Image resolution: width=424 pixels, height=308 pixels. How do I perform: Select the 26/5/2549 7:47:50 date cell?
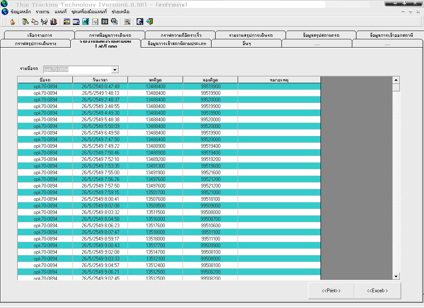tap(100, 140)
